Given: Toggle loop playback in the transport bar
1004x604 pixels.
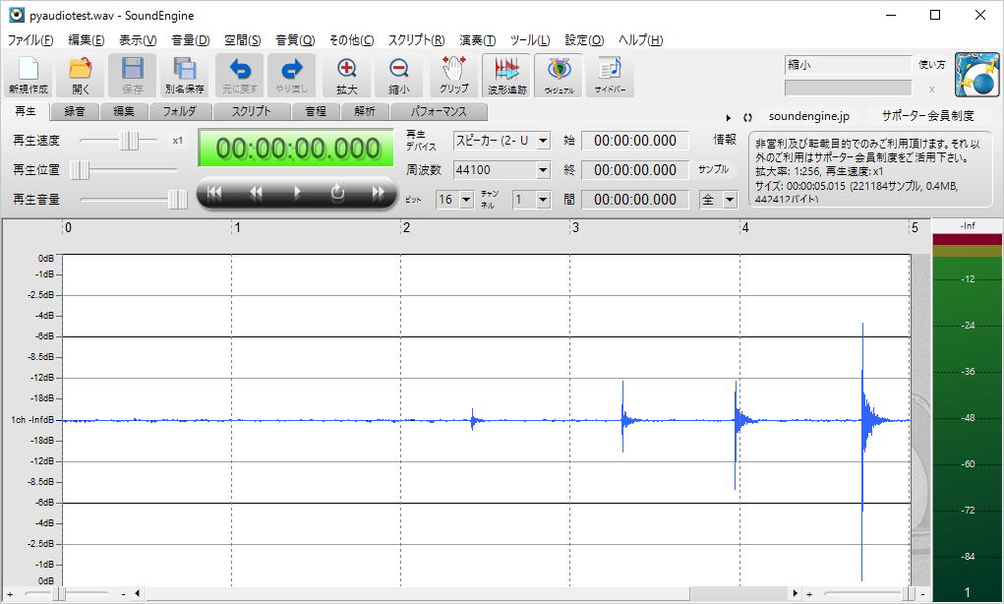Looking at the screenshot, I should 336,194.
